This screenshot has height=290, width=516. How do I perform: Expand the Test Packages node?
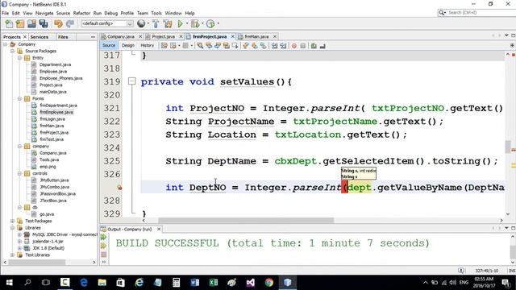[x=12, y=221]
